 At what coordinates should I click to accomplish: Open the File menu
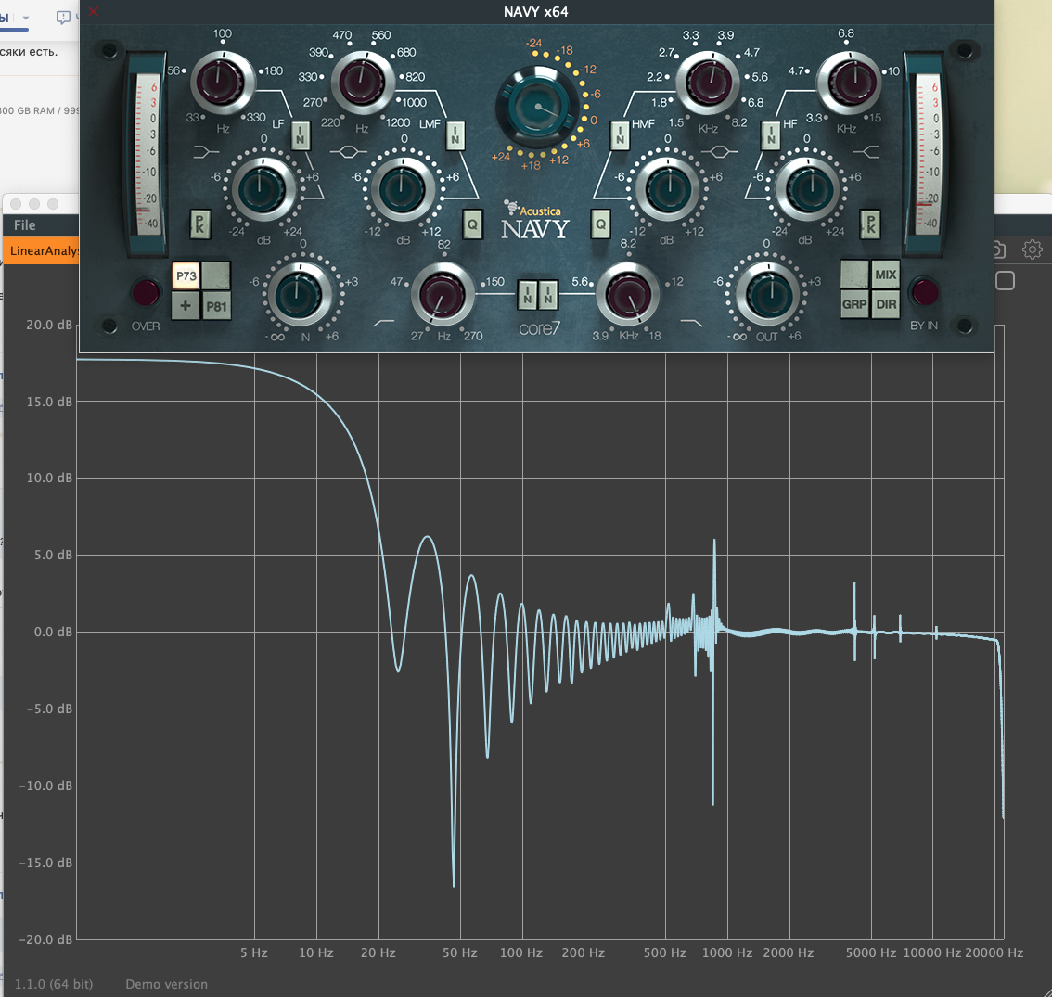coord(25,225)
